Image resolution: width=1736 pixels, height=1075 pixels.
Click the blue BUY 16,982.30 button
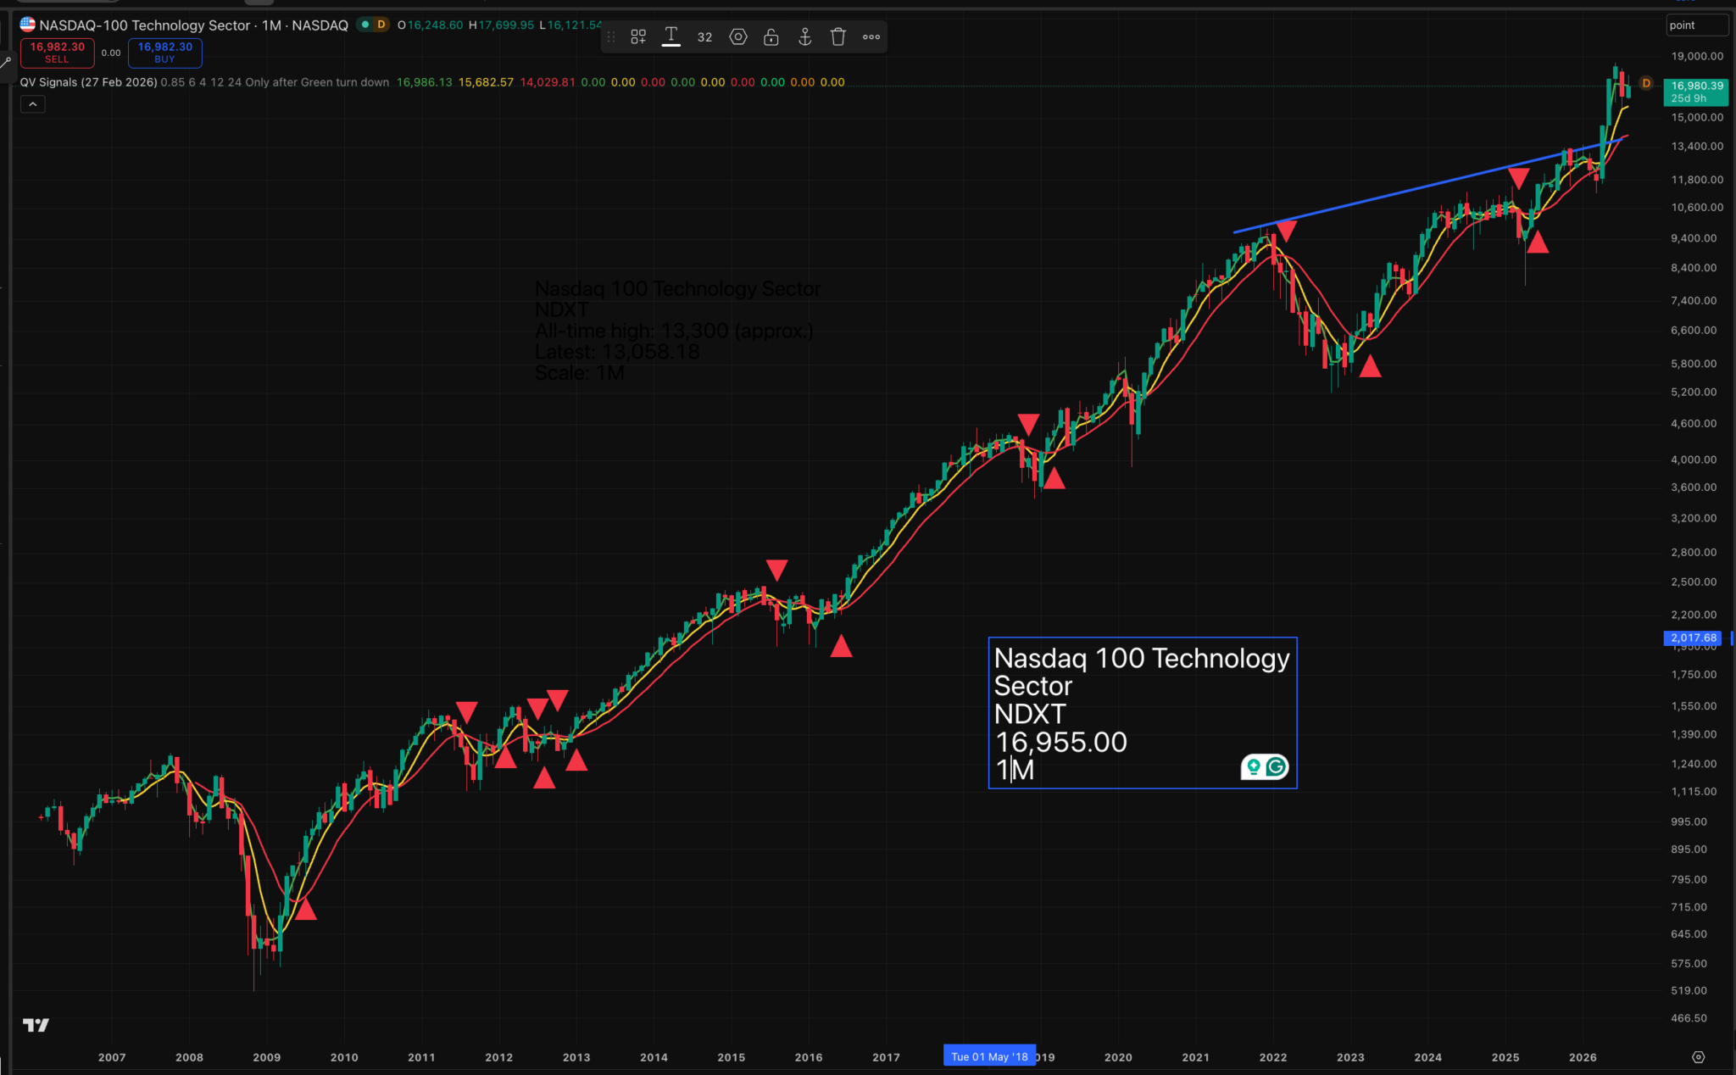(164, 53)
